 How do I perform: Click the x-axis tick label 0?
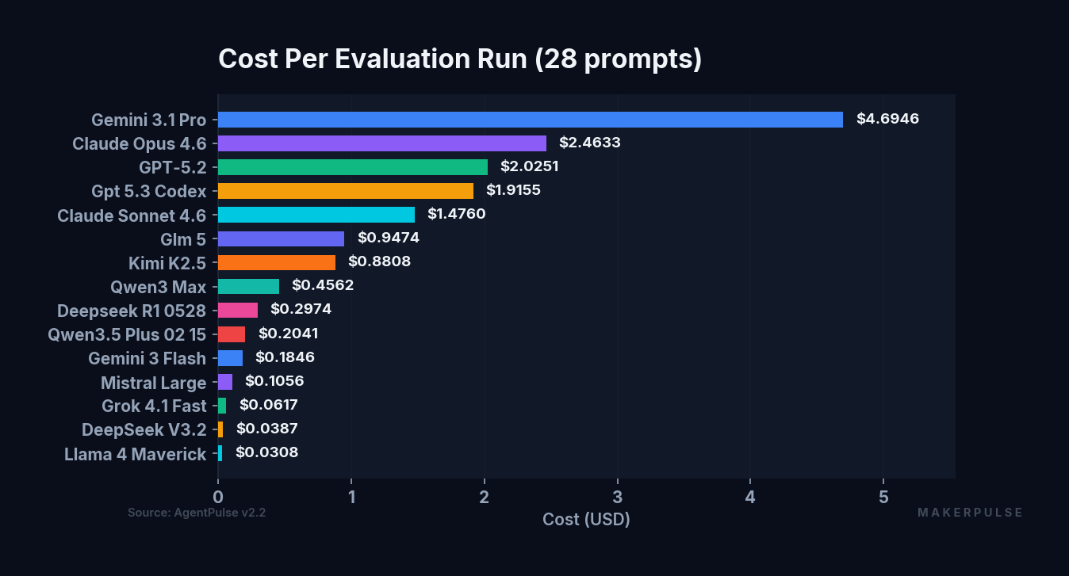(x=218, y=497)
